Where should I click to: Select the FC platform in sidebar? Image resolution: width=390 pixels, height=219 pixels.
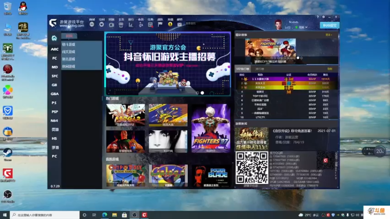tap(55, 58)
